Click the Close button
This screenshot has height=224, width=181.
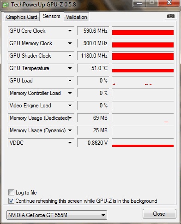[159, 213]
